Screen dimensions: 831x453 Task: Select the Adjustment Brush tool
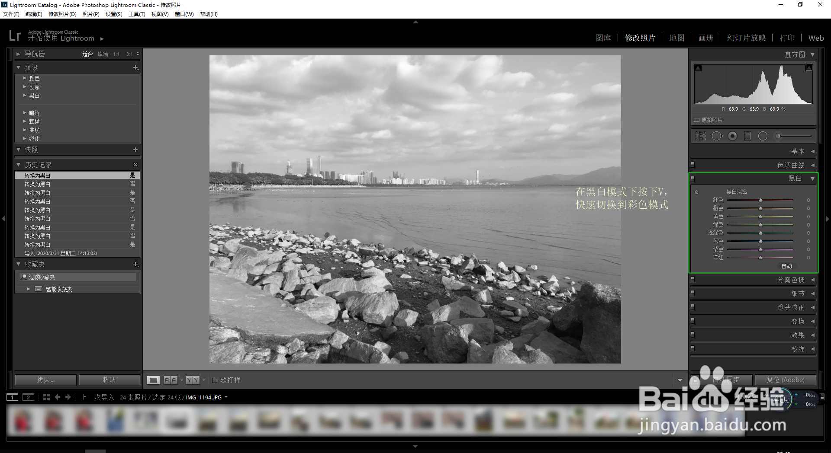[x=778, y=136]
